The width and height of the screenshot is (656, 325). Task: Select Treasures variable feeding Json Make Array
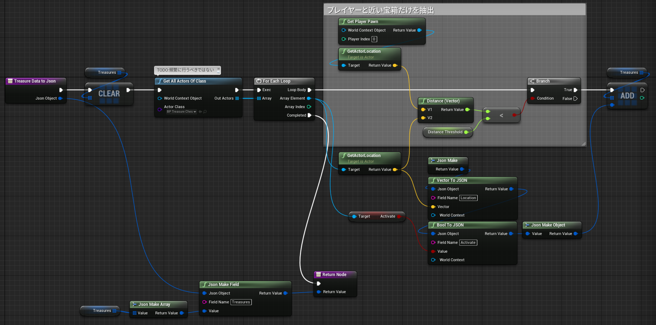100,310
